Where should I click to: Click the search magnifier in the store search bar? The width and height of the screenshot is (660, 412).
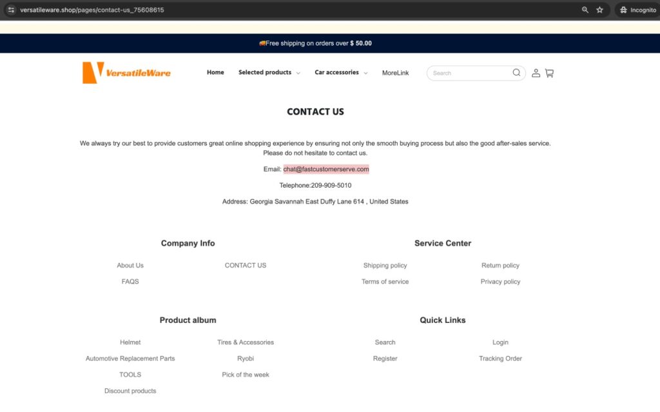click(516, 73)
